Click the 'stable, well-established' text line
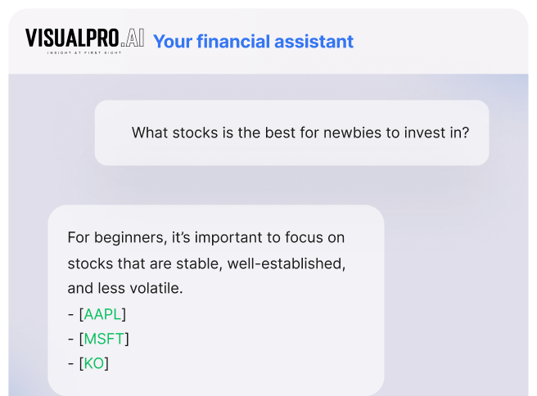 point(206,263)
